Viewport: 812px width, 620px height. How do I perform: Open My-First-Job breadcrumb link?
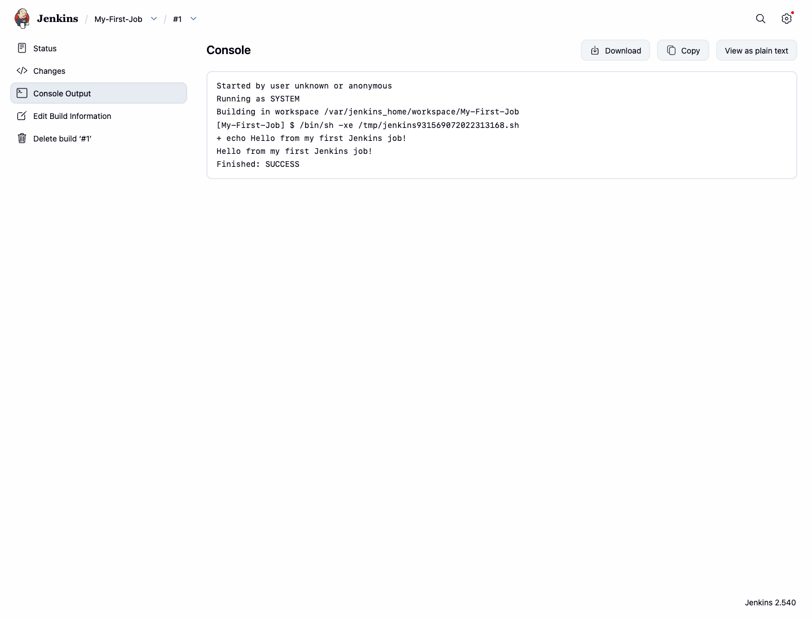point(118,19)
